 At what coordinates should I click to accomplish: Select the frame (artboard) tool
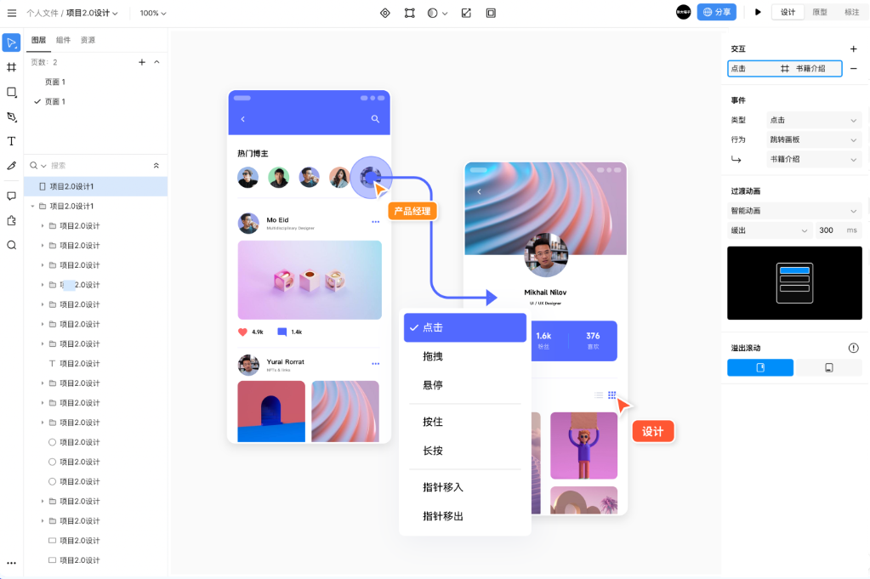point(12,67)
